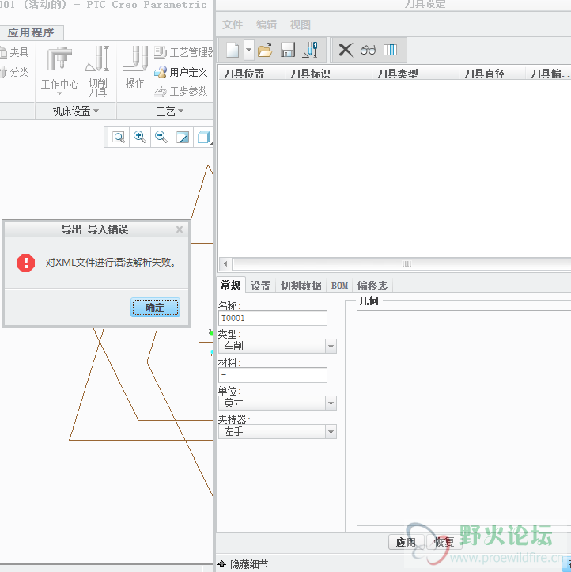Click the open folder icon in tool setup
Viewport: 571px width, 572px height.
265,50
